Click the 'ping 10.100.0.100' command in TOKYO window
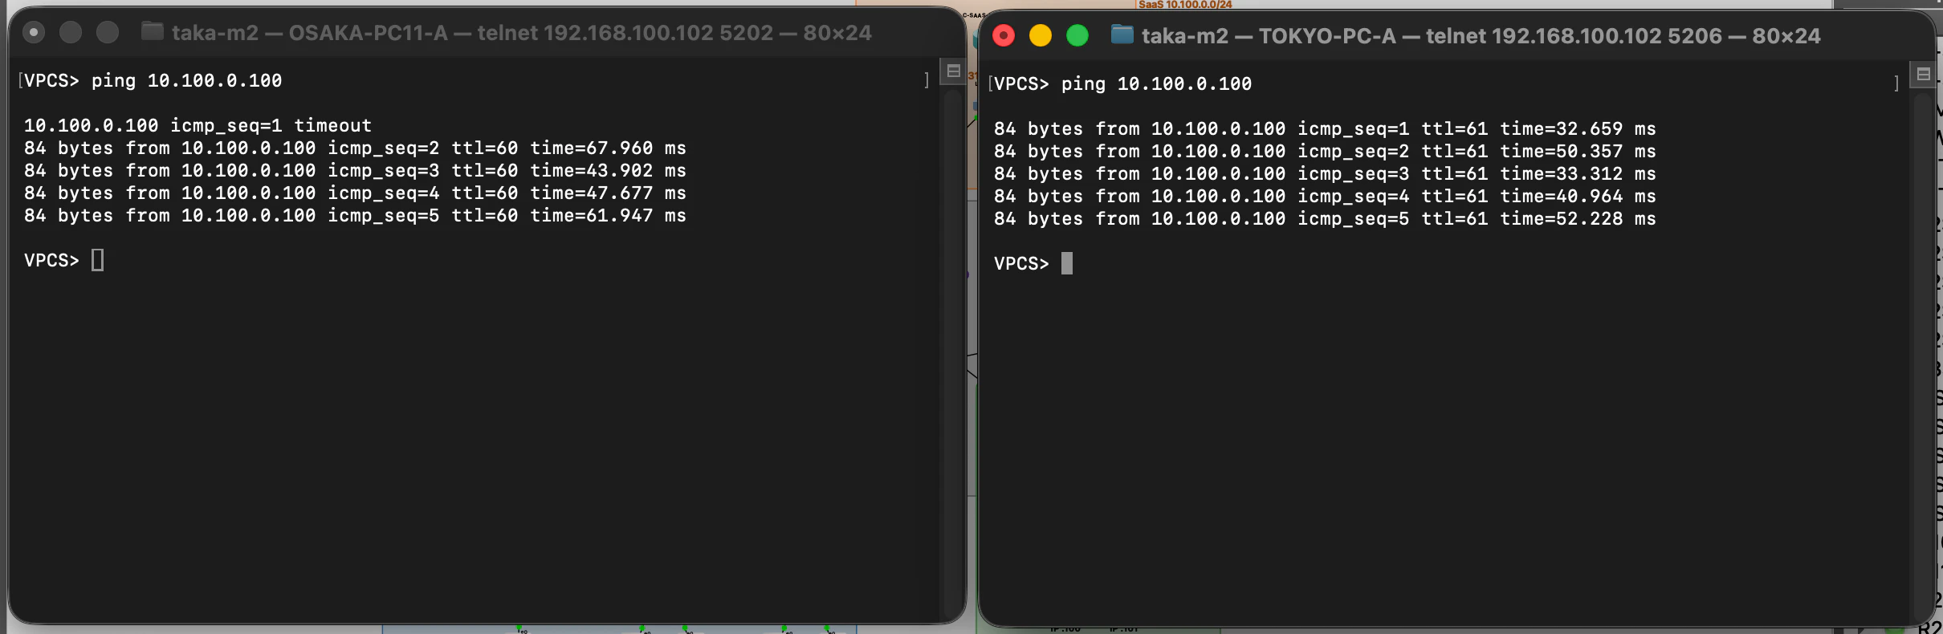Viewport: 1943px width, 634px height. pyautogui.click(x=1156, y=83)
